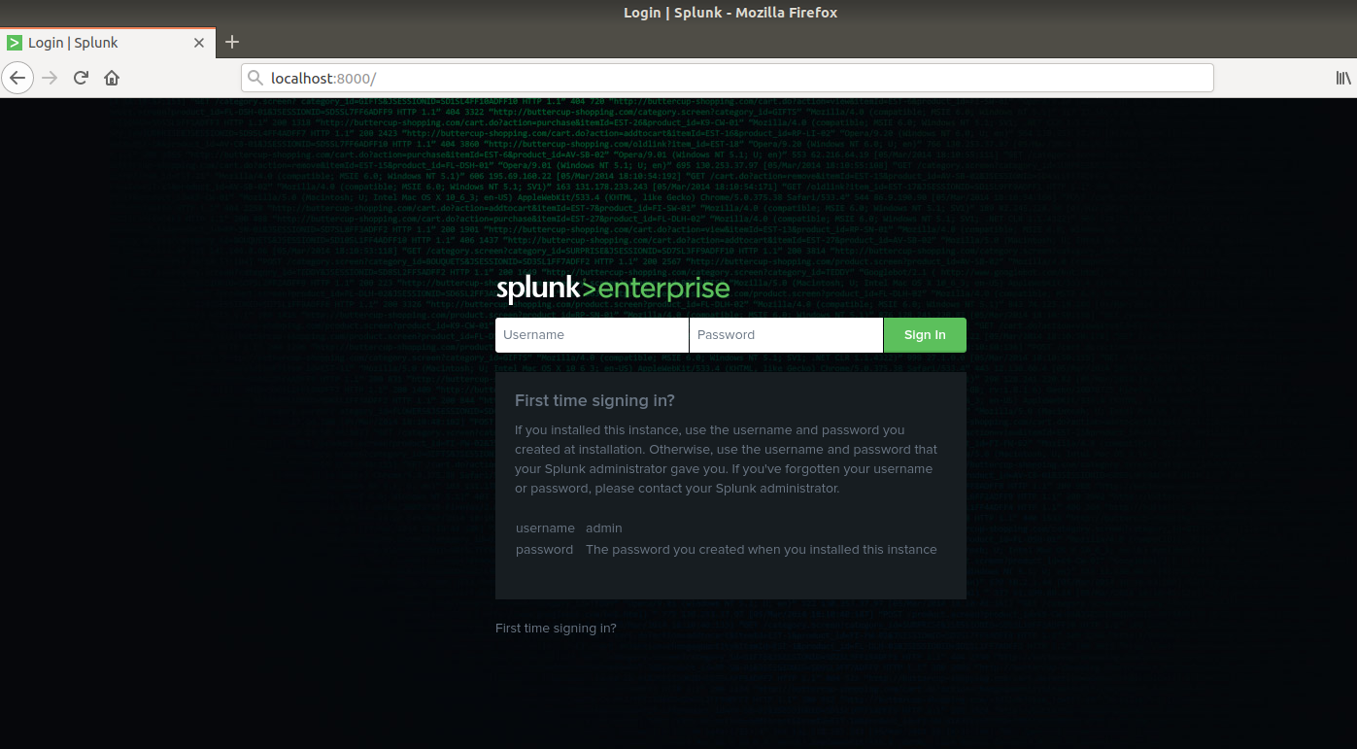Click the Firefox back arrow button

click(x=17, y=78)
